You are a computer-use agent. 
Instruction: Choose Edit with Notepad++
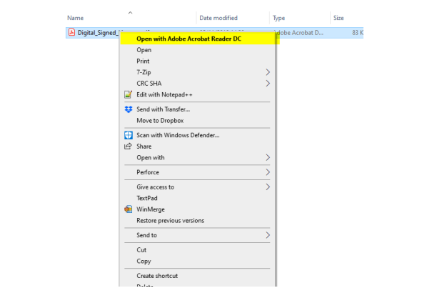click(x=198, y=94)
